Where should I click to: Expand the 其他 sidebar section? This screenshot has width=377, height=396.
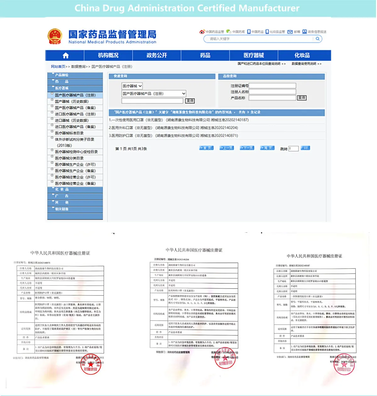pos(75,203)
